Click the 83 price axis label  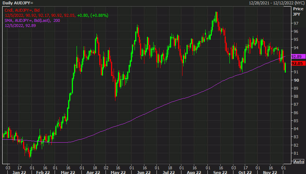tap(296, 137)
